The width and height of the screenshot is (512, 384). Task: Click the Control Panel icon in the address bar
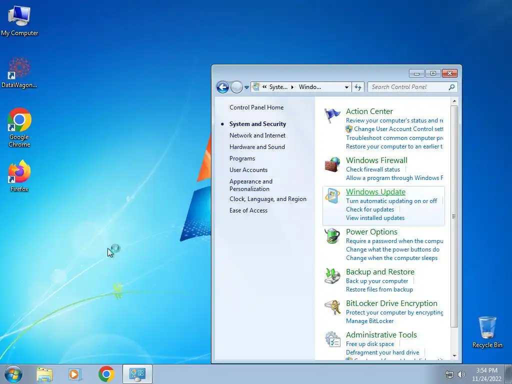pyautogui.click(x=256, y=87)
